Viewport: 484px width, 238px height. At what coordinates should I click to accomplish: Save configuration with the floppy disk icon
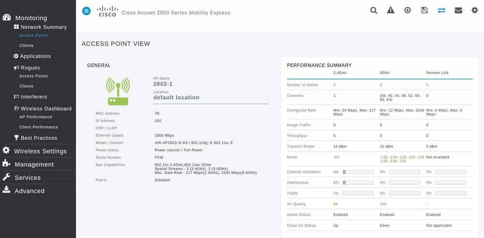click(424, 10)
